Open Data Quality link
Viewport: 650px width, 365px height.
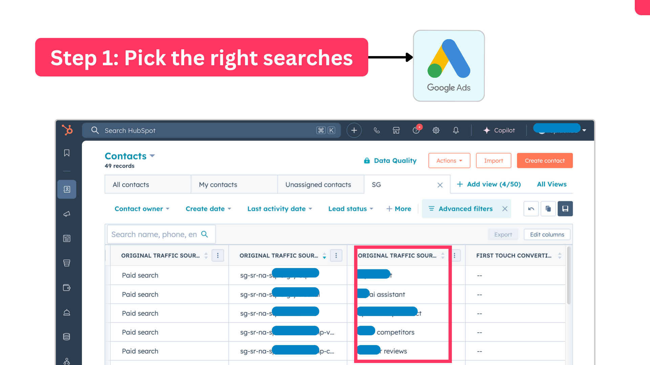tap(390, 161)
